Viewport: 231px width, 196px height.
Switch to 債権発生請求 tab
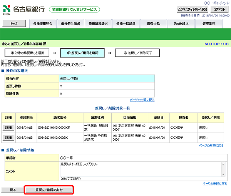click(70, 24)
